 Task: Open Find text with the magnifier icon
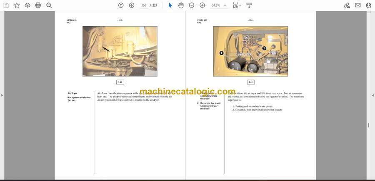pyautogui.click(x=49, y=5)
